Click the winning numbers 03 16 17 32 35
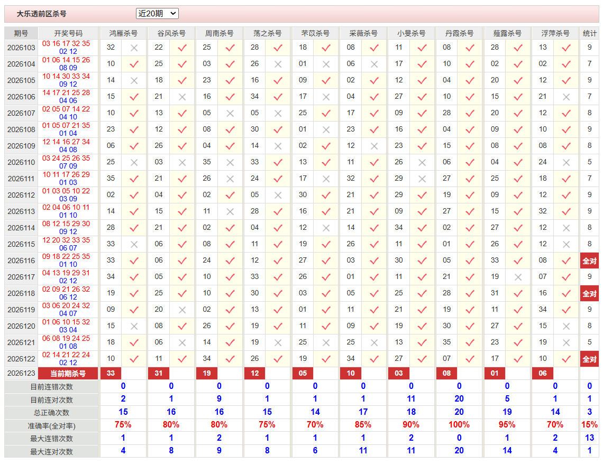 (66, 43)
